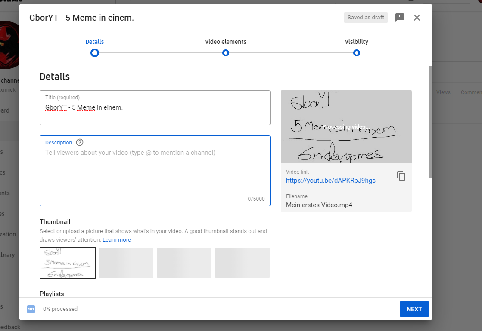482x331 pixels.
Task: Select the first handwritten auto-generated thumbnail
Action: (68, 263)
